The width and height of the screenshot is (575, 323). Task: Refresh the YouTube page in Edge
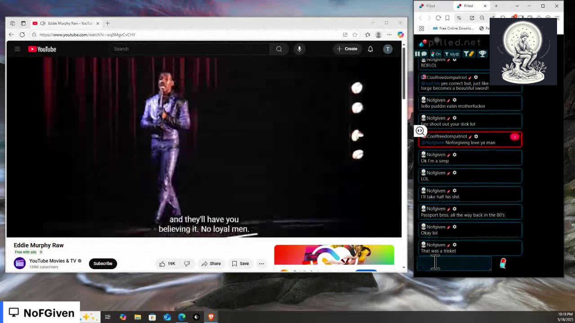tap(22, 35)
